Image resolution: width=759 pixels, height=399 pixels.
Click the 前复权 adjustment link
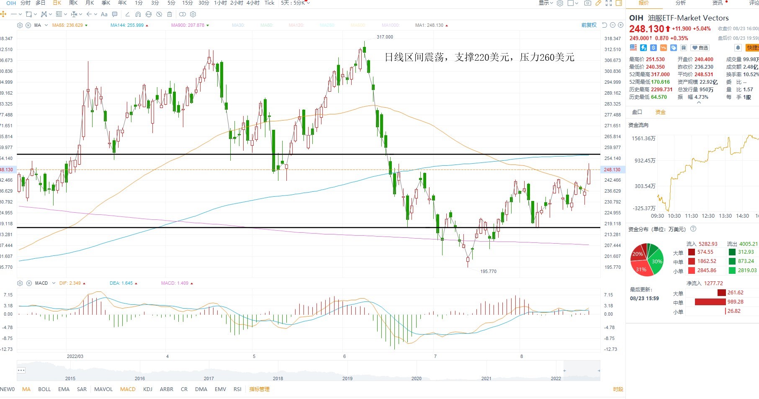coord(589,25)
